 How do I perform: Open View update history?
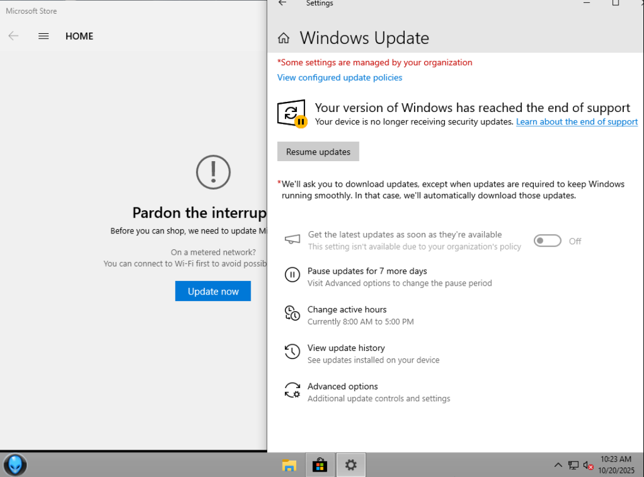click(346, 348)
